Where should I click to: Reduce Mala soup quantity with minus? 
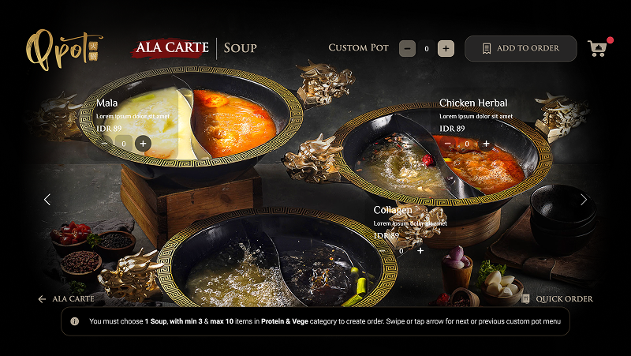pyautogui.click(x=105, y=144)
